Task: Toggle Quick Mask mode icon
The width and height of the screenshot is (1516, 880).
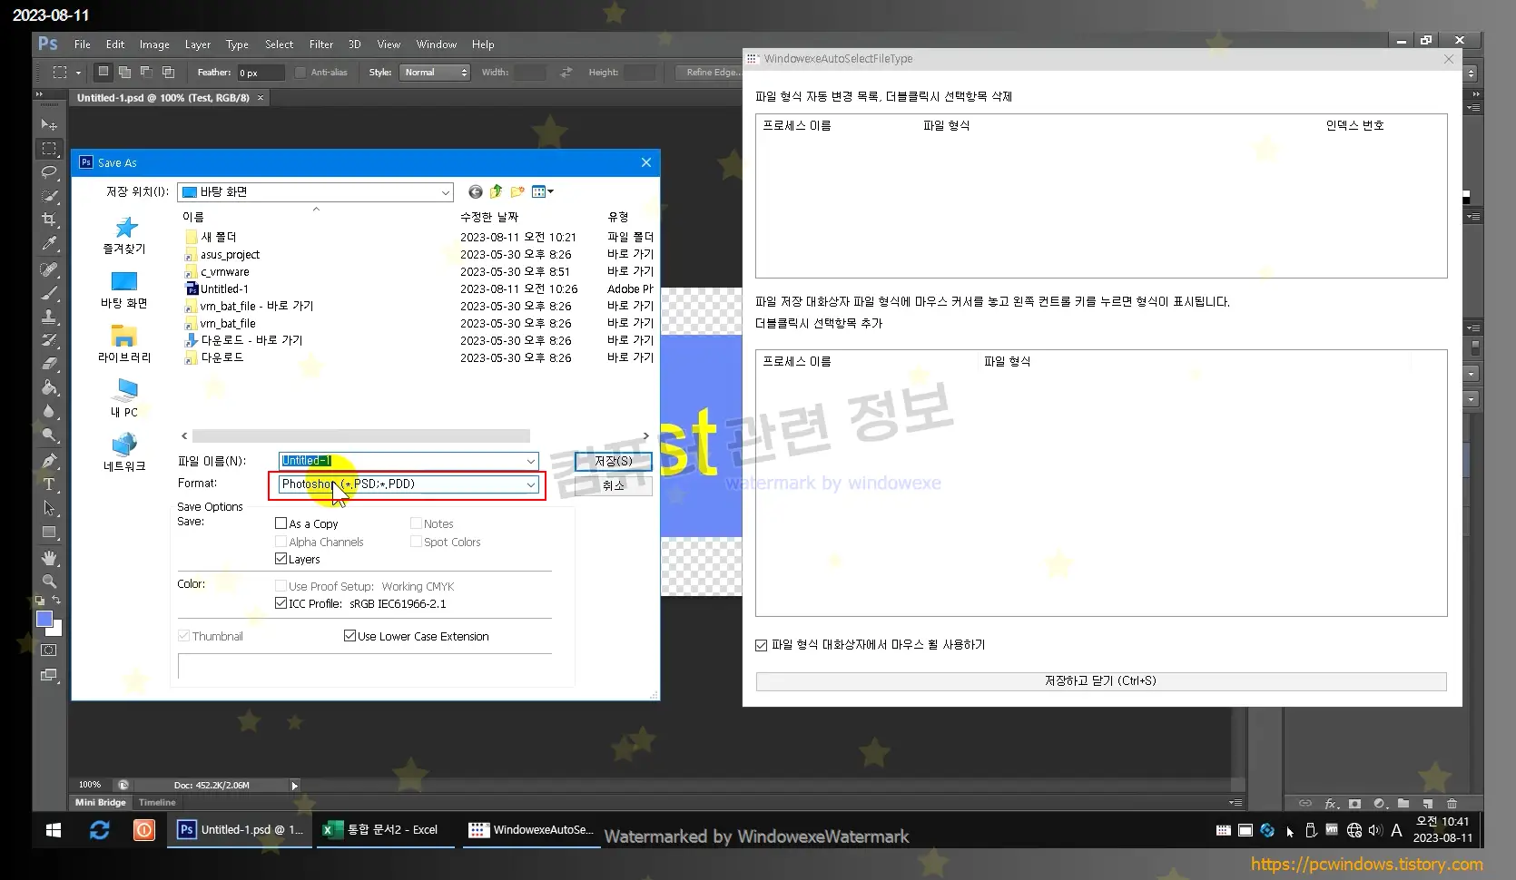Action: pyautogui.click(x=49, y=650)
